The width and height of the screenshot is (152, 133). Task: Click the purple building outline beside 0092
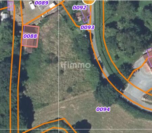(x=86, y=15)
